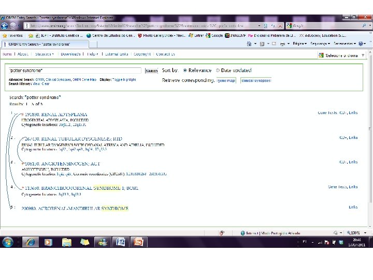
Task: Click the Help question mark icon in command bar
Action: [361, 44]
